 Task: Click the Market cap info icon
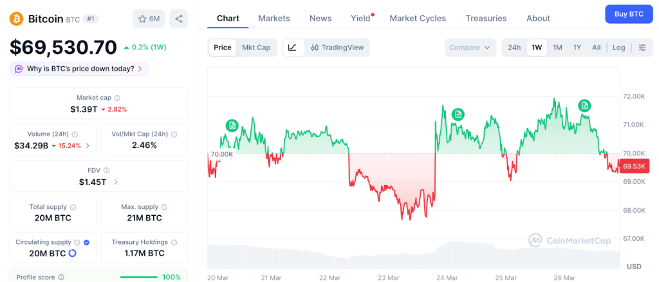[x=117, y=98]
